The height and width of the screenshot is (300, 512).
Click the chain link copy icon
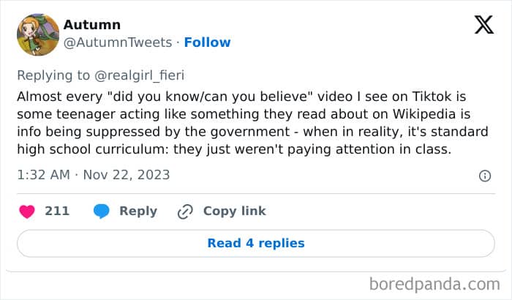coord(184,211)
